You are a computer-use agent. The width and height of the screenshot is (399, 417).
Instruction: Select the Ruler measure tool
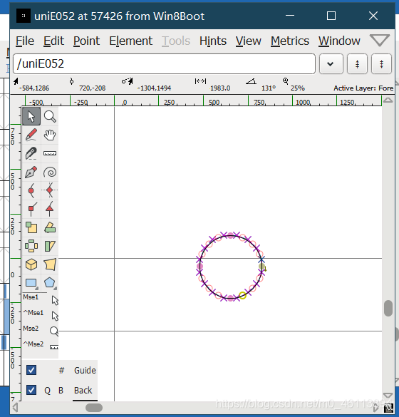[x=50, y=153]
